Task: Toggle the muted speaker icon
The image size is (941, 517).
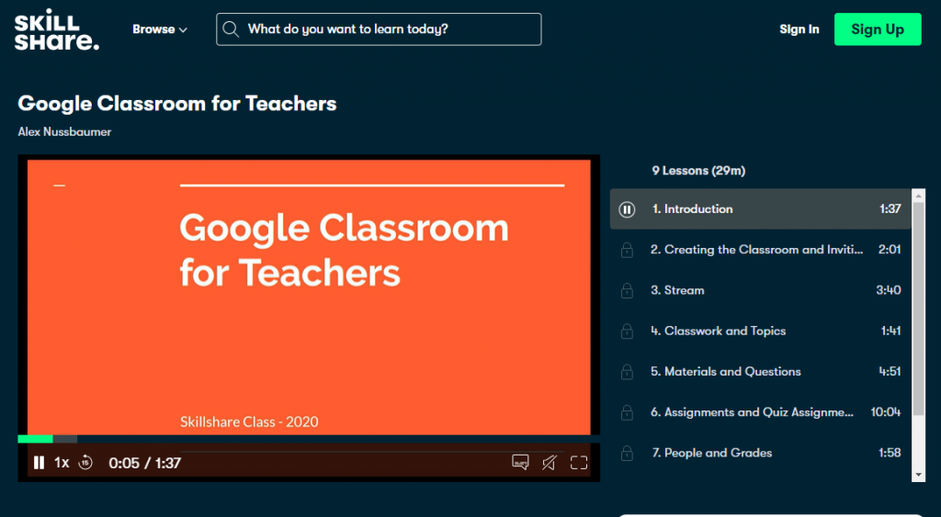Action: tap(549, 463)
